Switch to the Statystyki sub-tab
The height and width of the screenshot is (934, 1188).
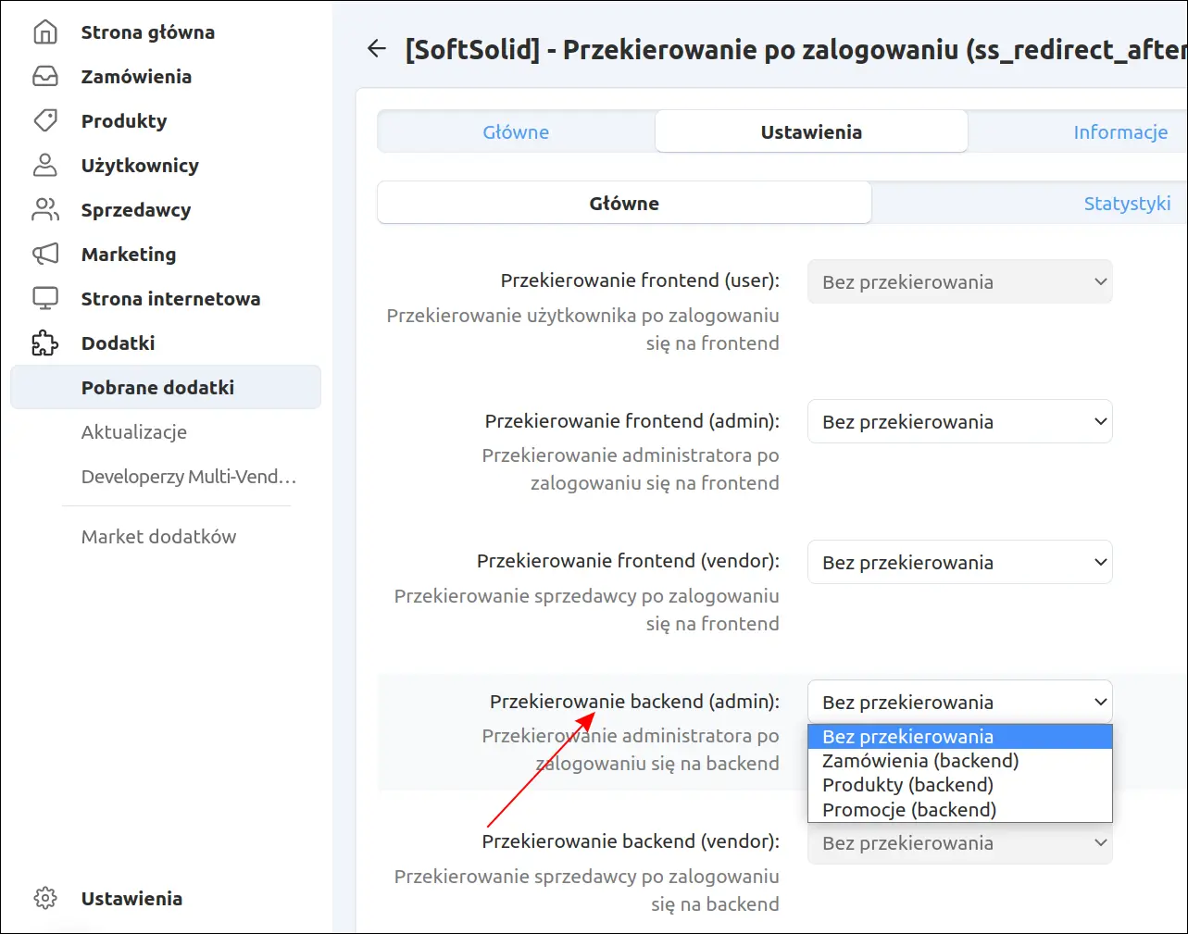pos(1127,204)
